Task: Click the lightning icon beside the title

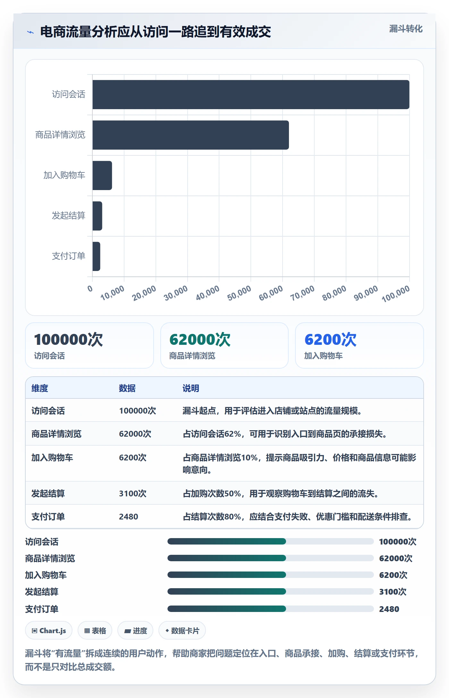Action: click(30, 32)
